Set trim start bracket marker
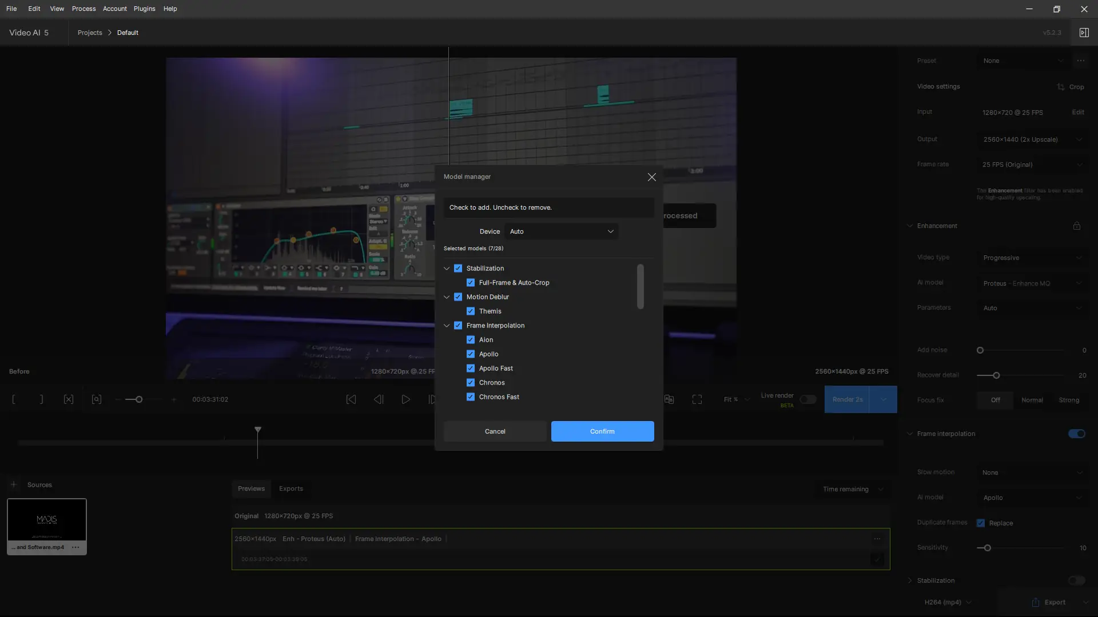The height and width of the screenshot is (617, 1098). click(x=14, y=399)
